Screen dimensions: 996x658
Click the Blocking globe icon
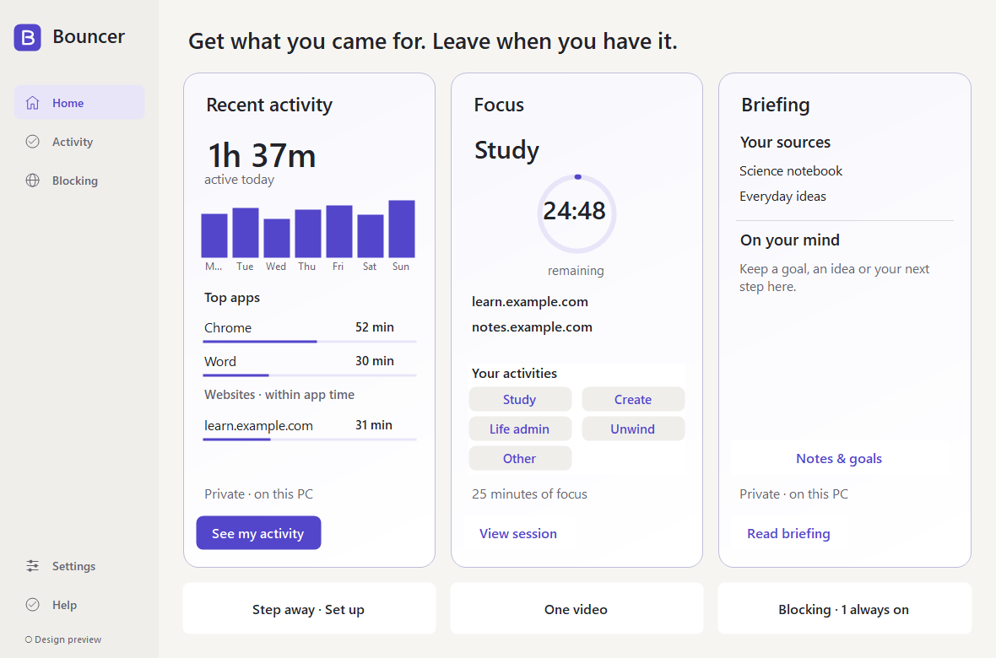[x=32, y=181]
